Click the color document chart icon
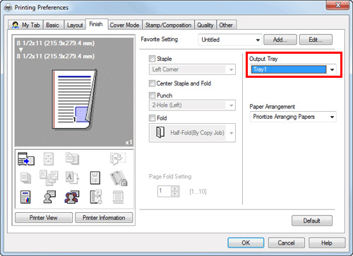353x256 pixels. 25,197
